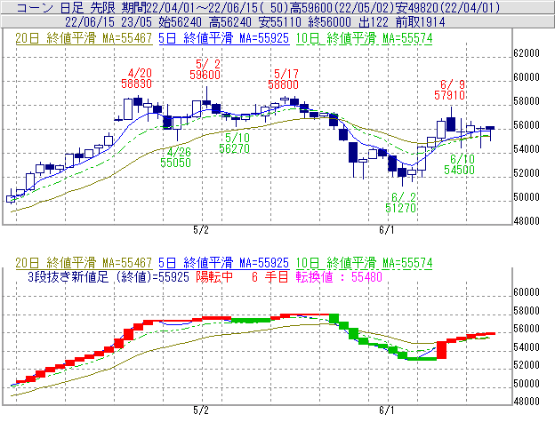Click the 安49820(22/04/01) header value

[x=447, y=7]
